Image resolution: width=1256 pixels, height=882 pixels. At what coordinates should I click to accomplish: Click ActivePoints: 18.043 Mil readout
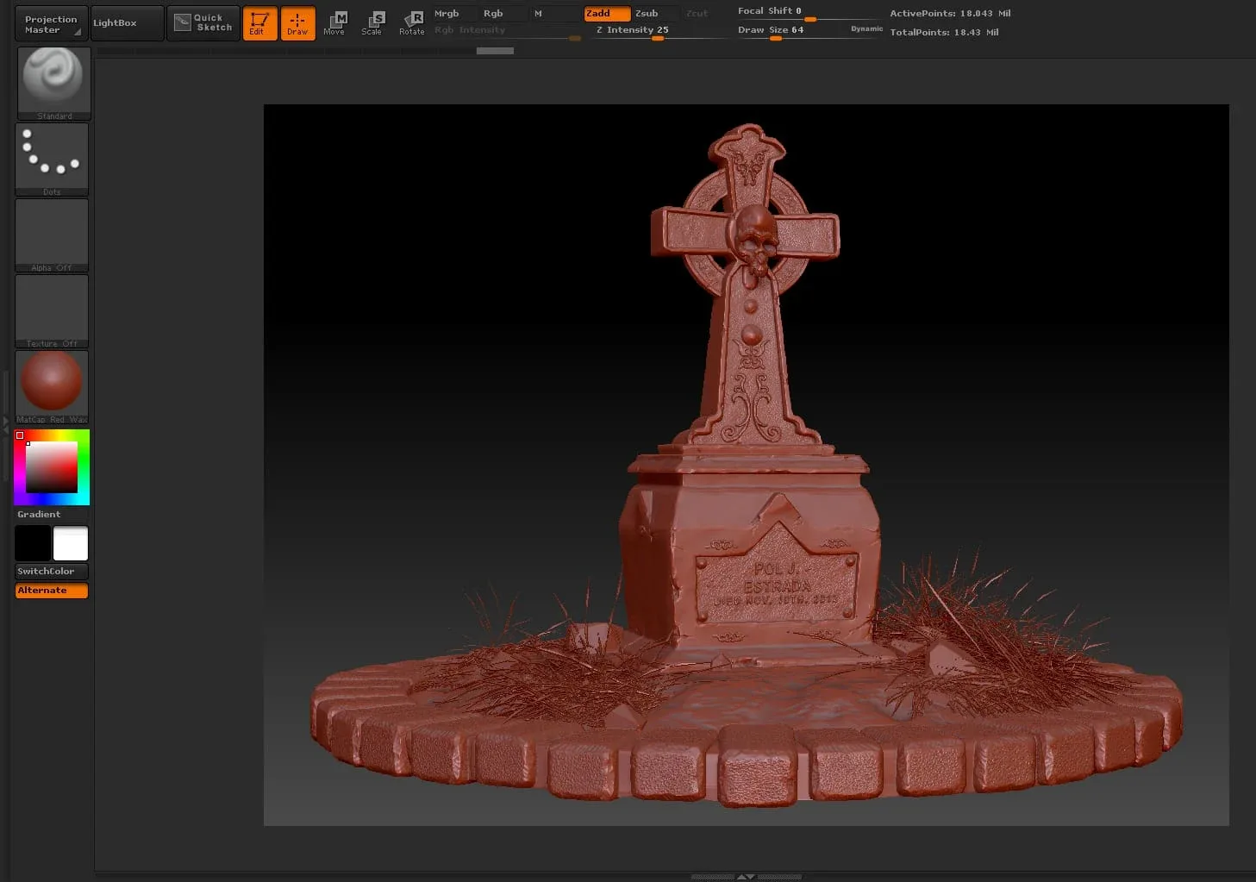coord(950,14)
